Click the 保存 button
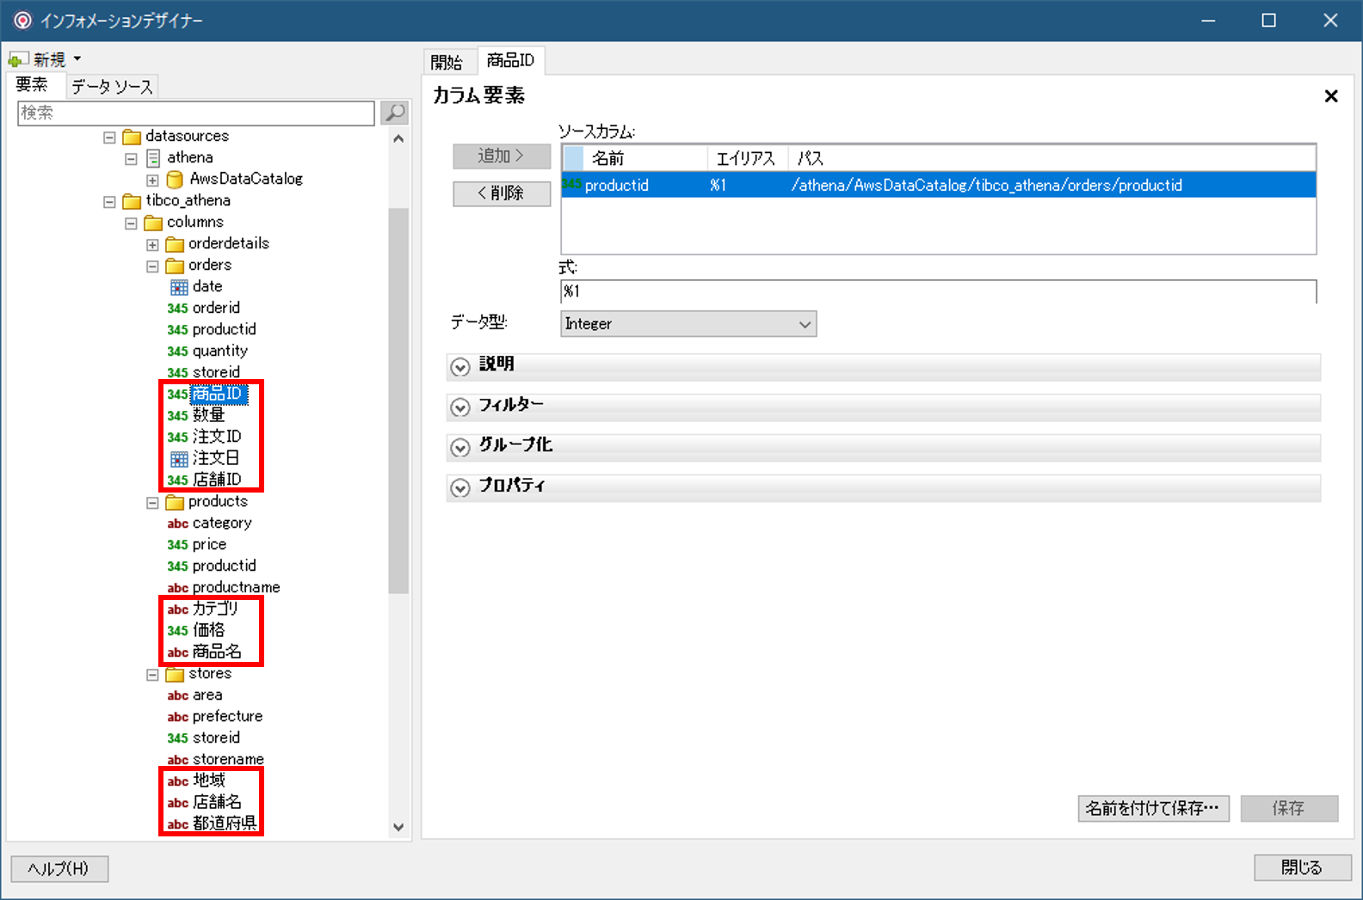Screen dimensions: 1363x900 pyautogui.click(x=1289, y=808)
